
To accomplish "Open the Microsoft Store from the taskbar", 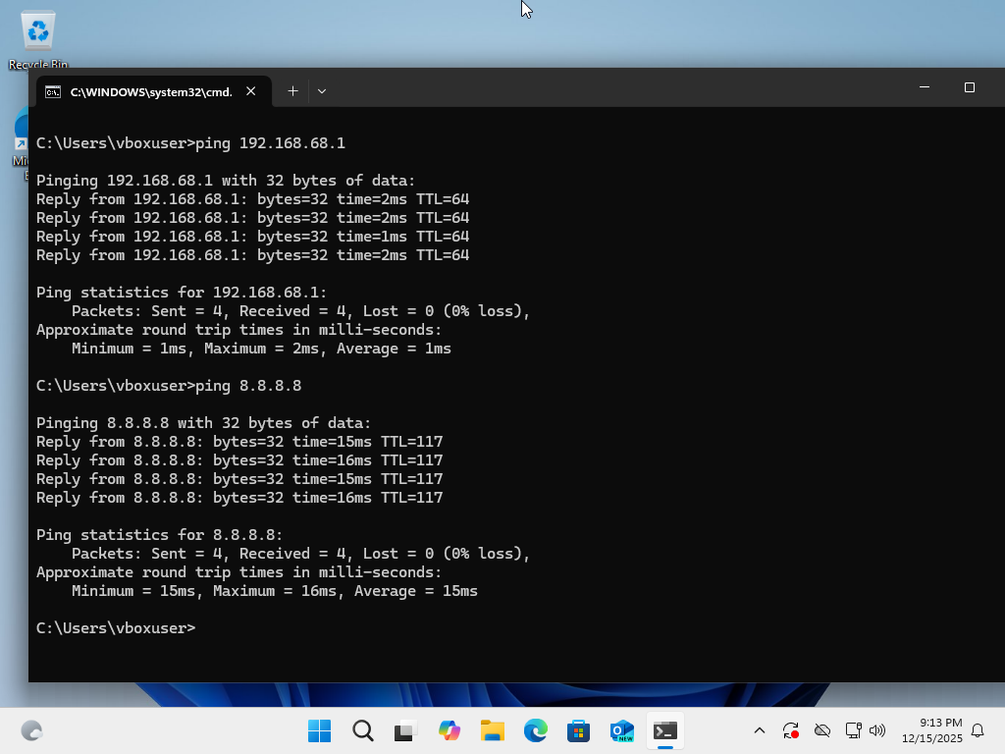I will (578, 730).
